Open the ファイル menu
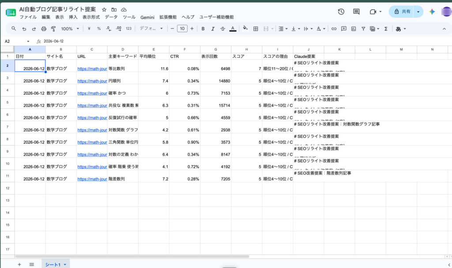 tap(28, 17)
